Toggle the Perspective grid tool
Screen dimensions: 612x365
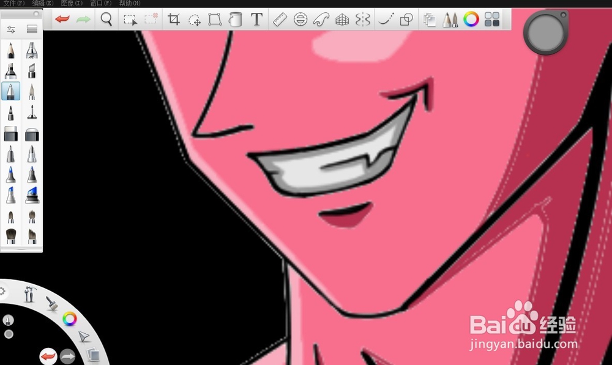tap(342, 19)
